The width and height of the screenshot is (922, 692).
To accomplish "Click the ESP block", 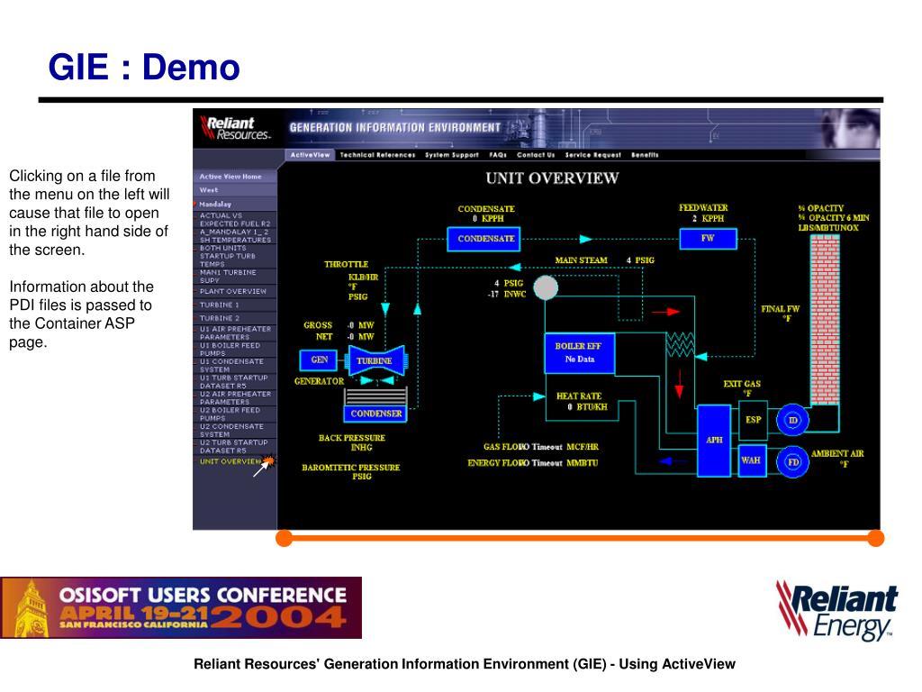I will (753, 420).
